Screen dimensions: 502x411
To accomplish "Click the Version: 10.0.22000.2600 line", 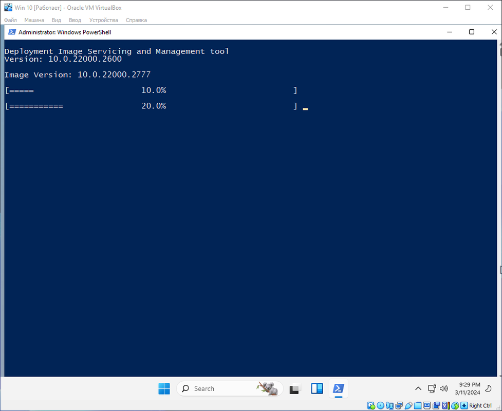I will click(63, 59).
